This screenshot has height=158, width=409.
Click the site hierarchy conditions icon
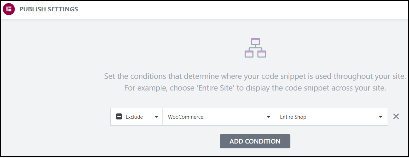point(255,48)
